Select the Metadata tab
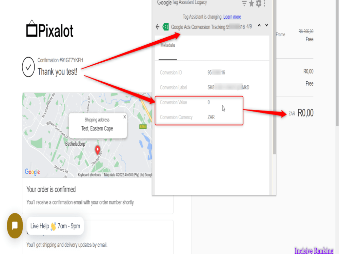Image resolution: width=339 pixels, height=254 pixels. tap(168, 45)
